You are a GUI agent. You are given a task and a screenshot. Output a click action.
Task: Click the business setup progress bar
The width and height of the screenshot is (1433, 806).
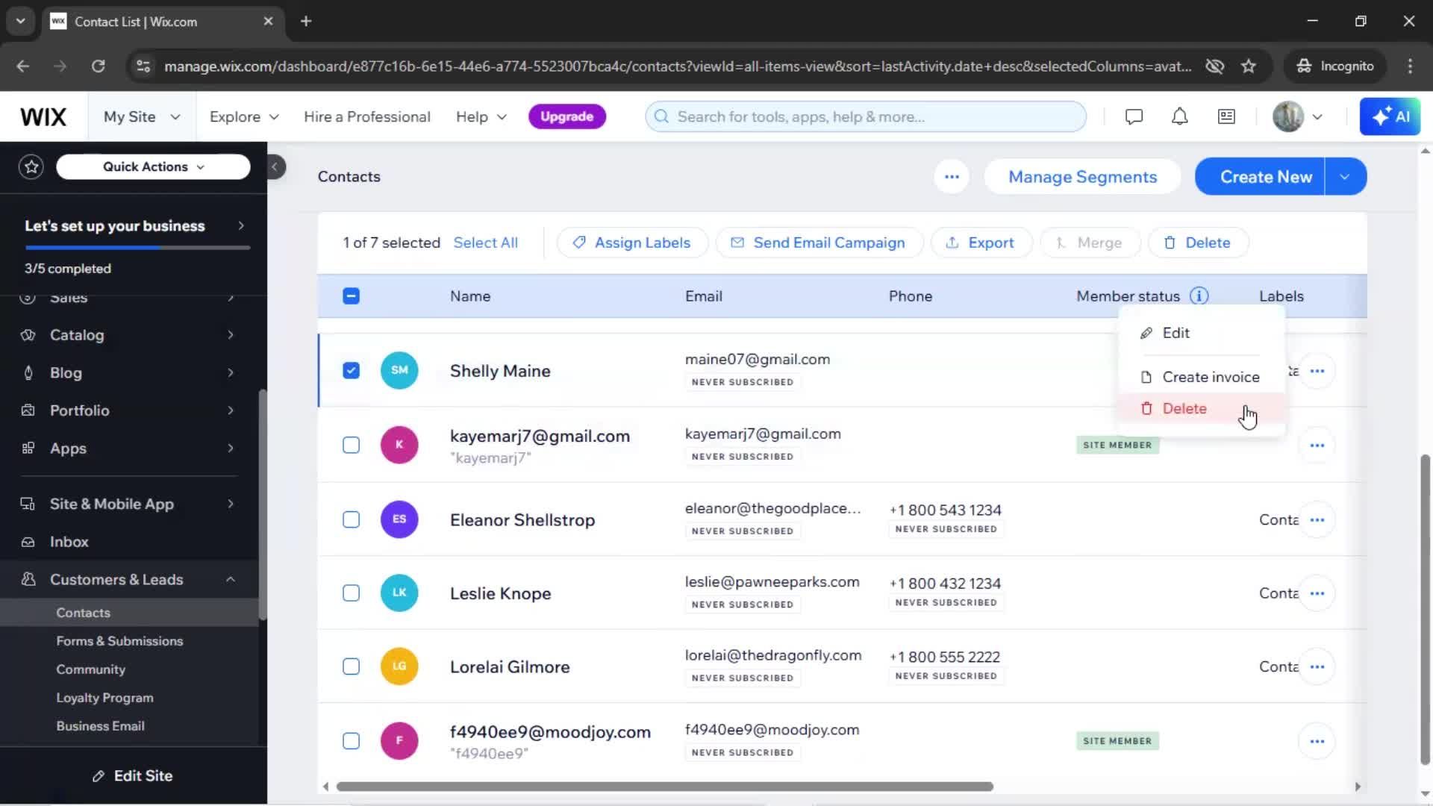[137, 247]
